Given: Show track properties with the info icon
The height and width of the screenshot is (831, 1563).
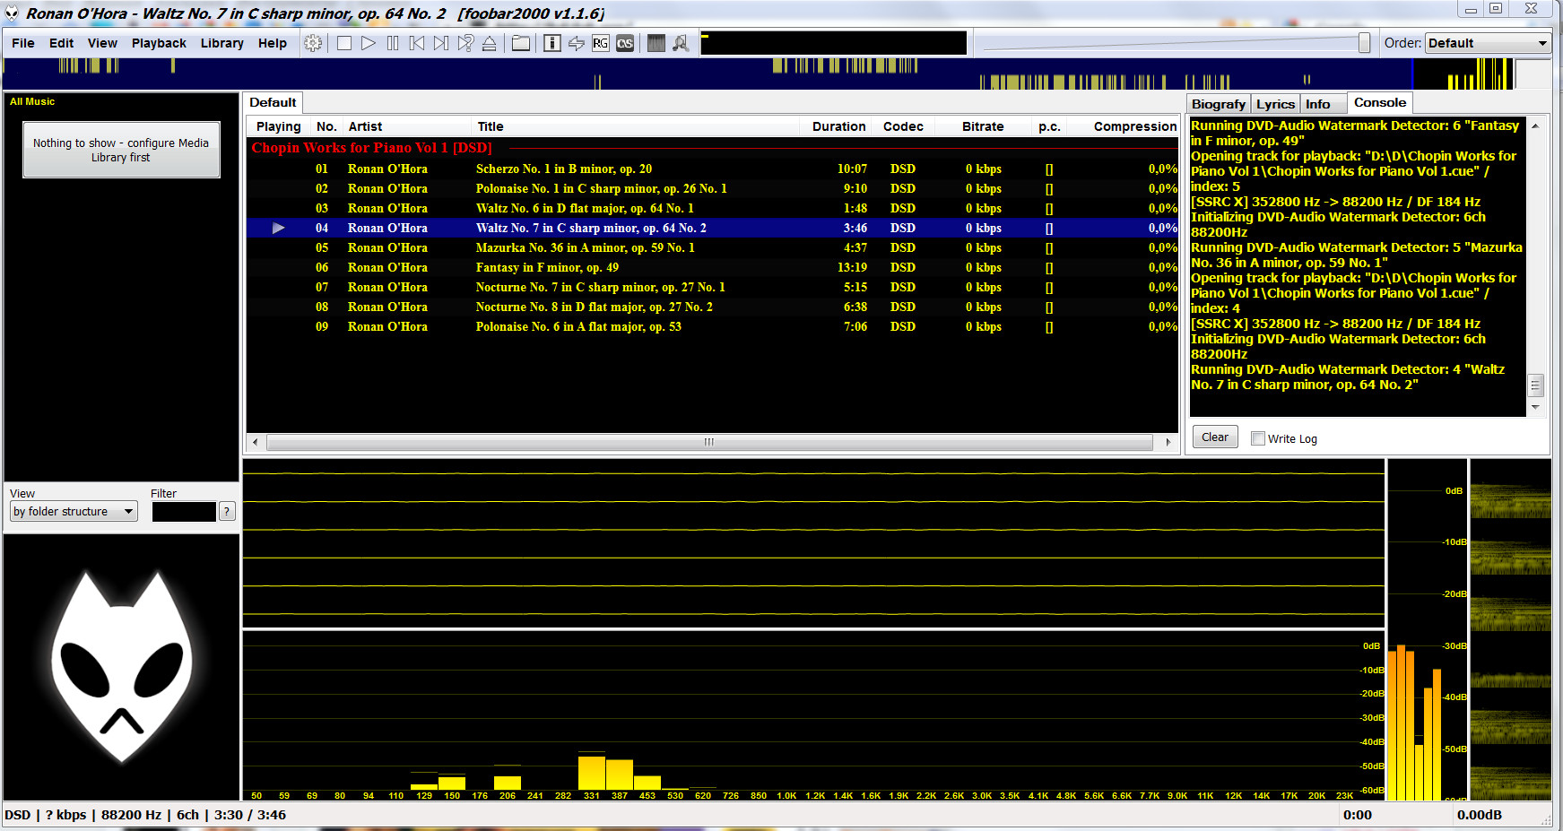Looking at the screenshot, I should pos(552,43).
